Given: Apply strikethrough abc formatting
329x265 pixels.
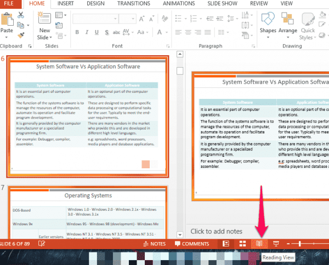Looking at the screenshot, I should pyautogui.click(x=116, y=32).
